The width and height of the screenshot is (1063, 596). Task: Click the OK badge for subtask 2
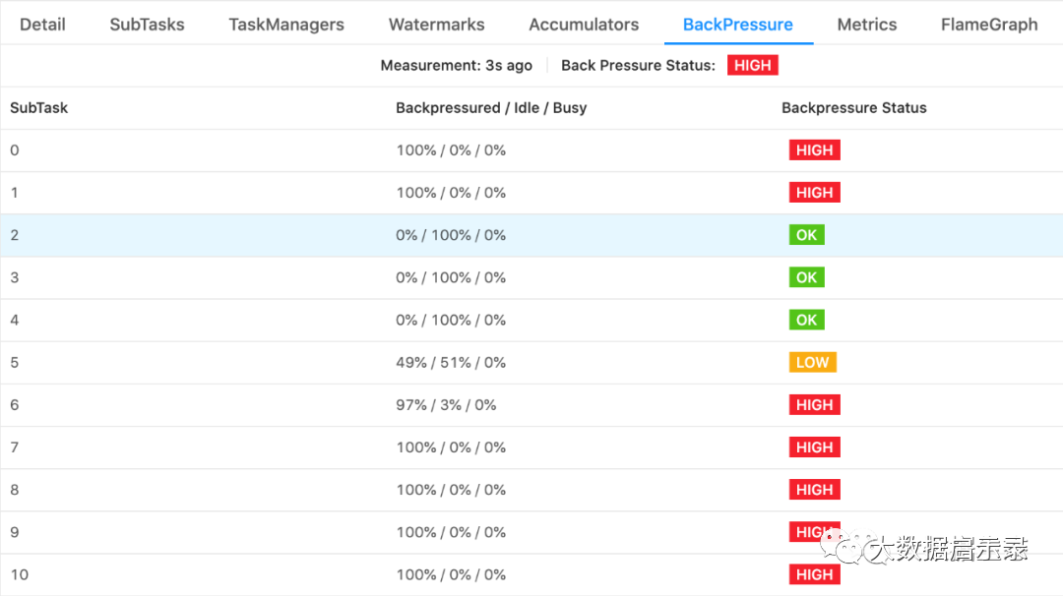pyautogui.click(x=807, y=235)
